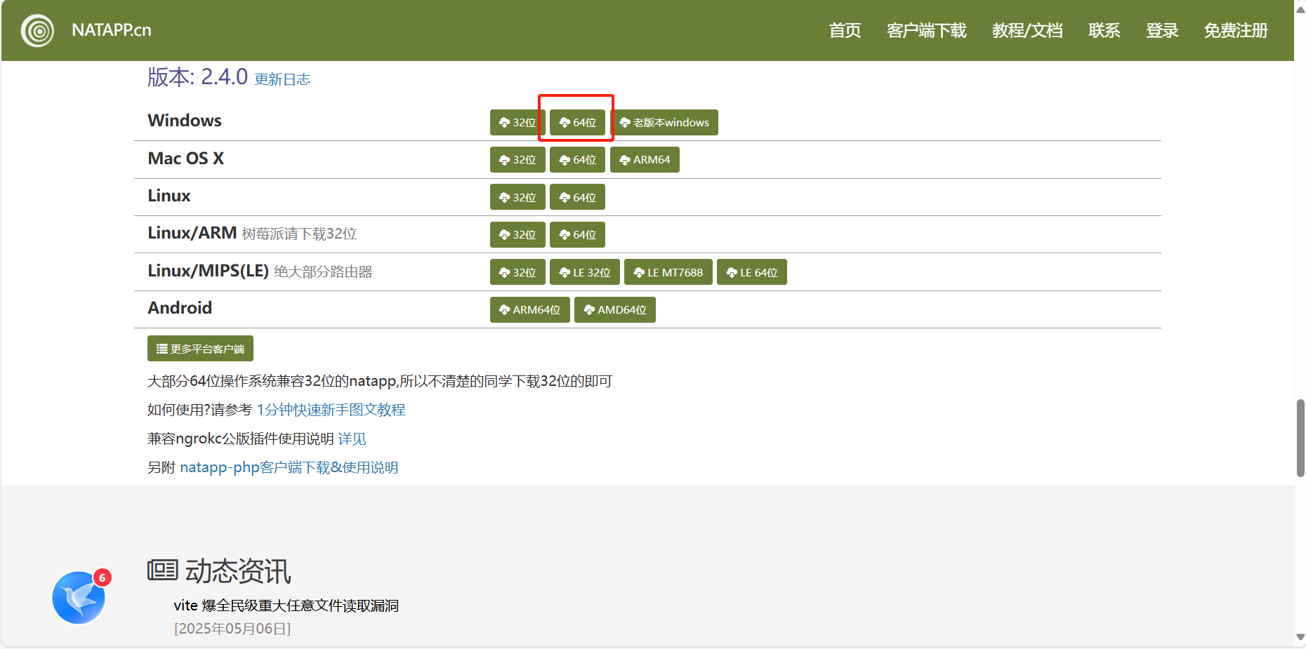Screen dimensions: 1306x649
Task: Open the 详见 ngrokc plugin link
Action: (352, 439)
